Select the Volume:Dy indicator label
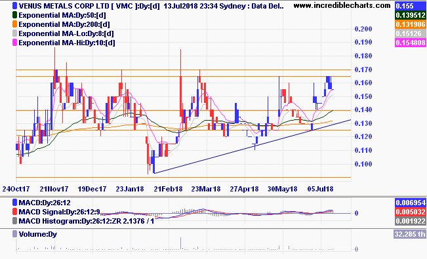This screenshot has height=259, width=427. click(38, 234)
